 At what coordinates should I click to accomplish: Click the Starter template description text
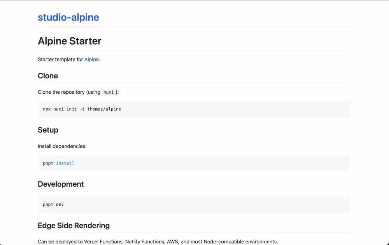point(60,59)
